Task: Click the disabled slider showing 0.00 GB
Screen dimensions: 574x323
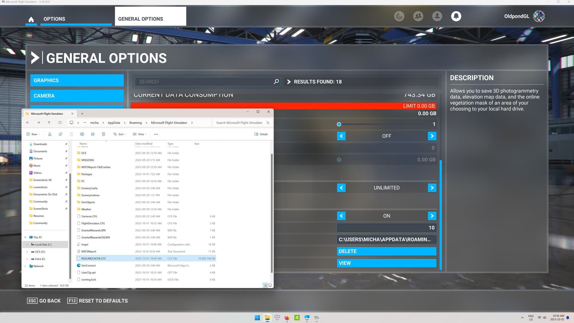Action: 339,160
